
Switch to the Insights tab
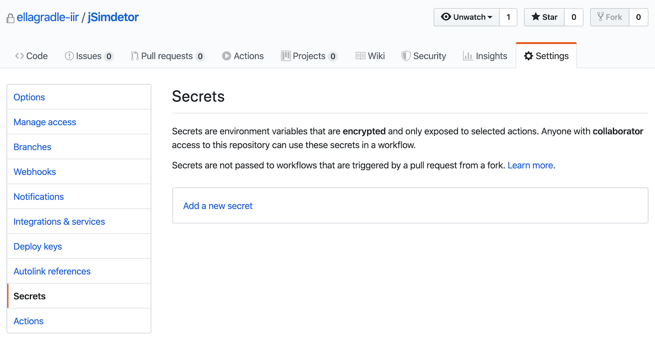(492, 56)
